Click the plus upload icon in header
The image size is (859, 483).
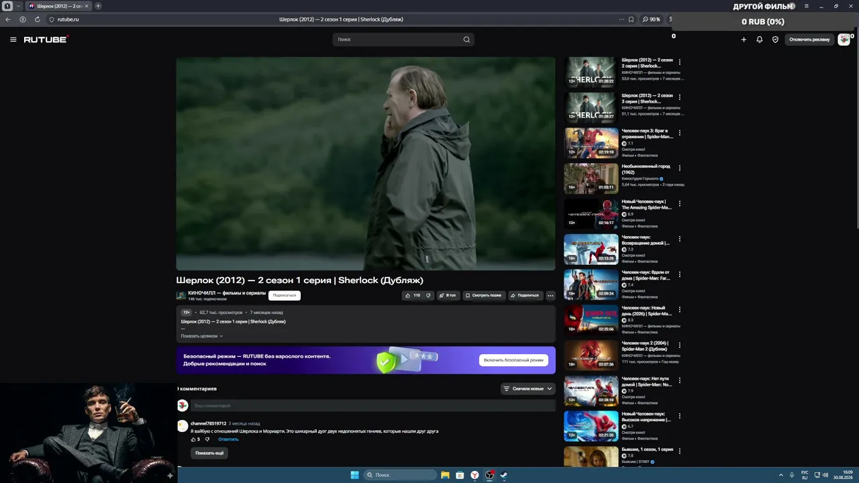click(744, 40)
